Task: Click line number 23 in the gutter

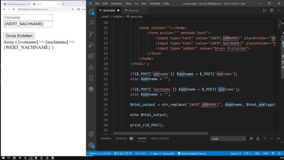Action: (106, 89)
